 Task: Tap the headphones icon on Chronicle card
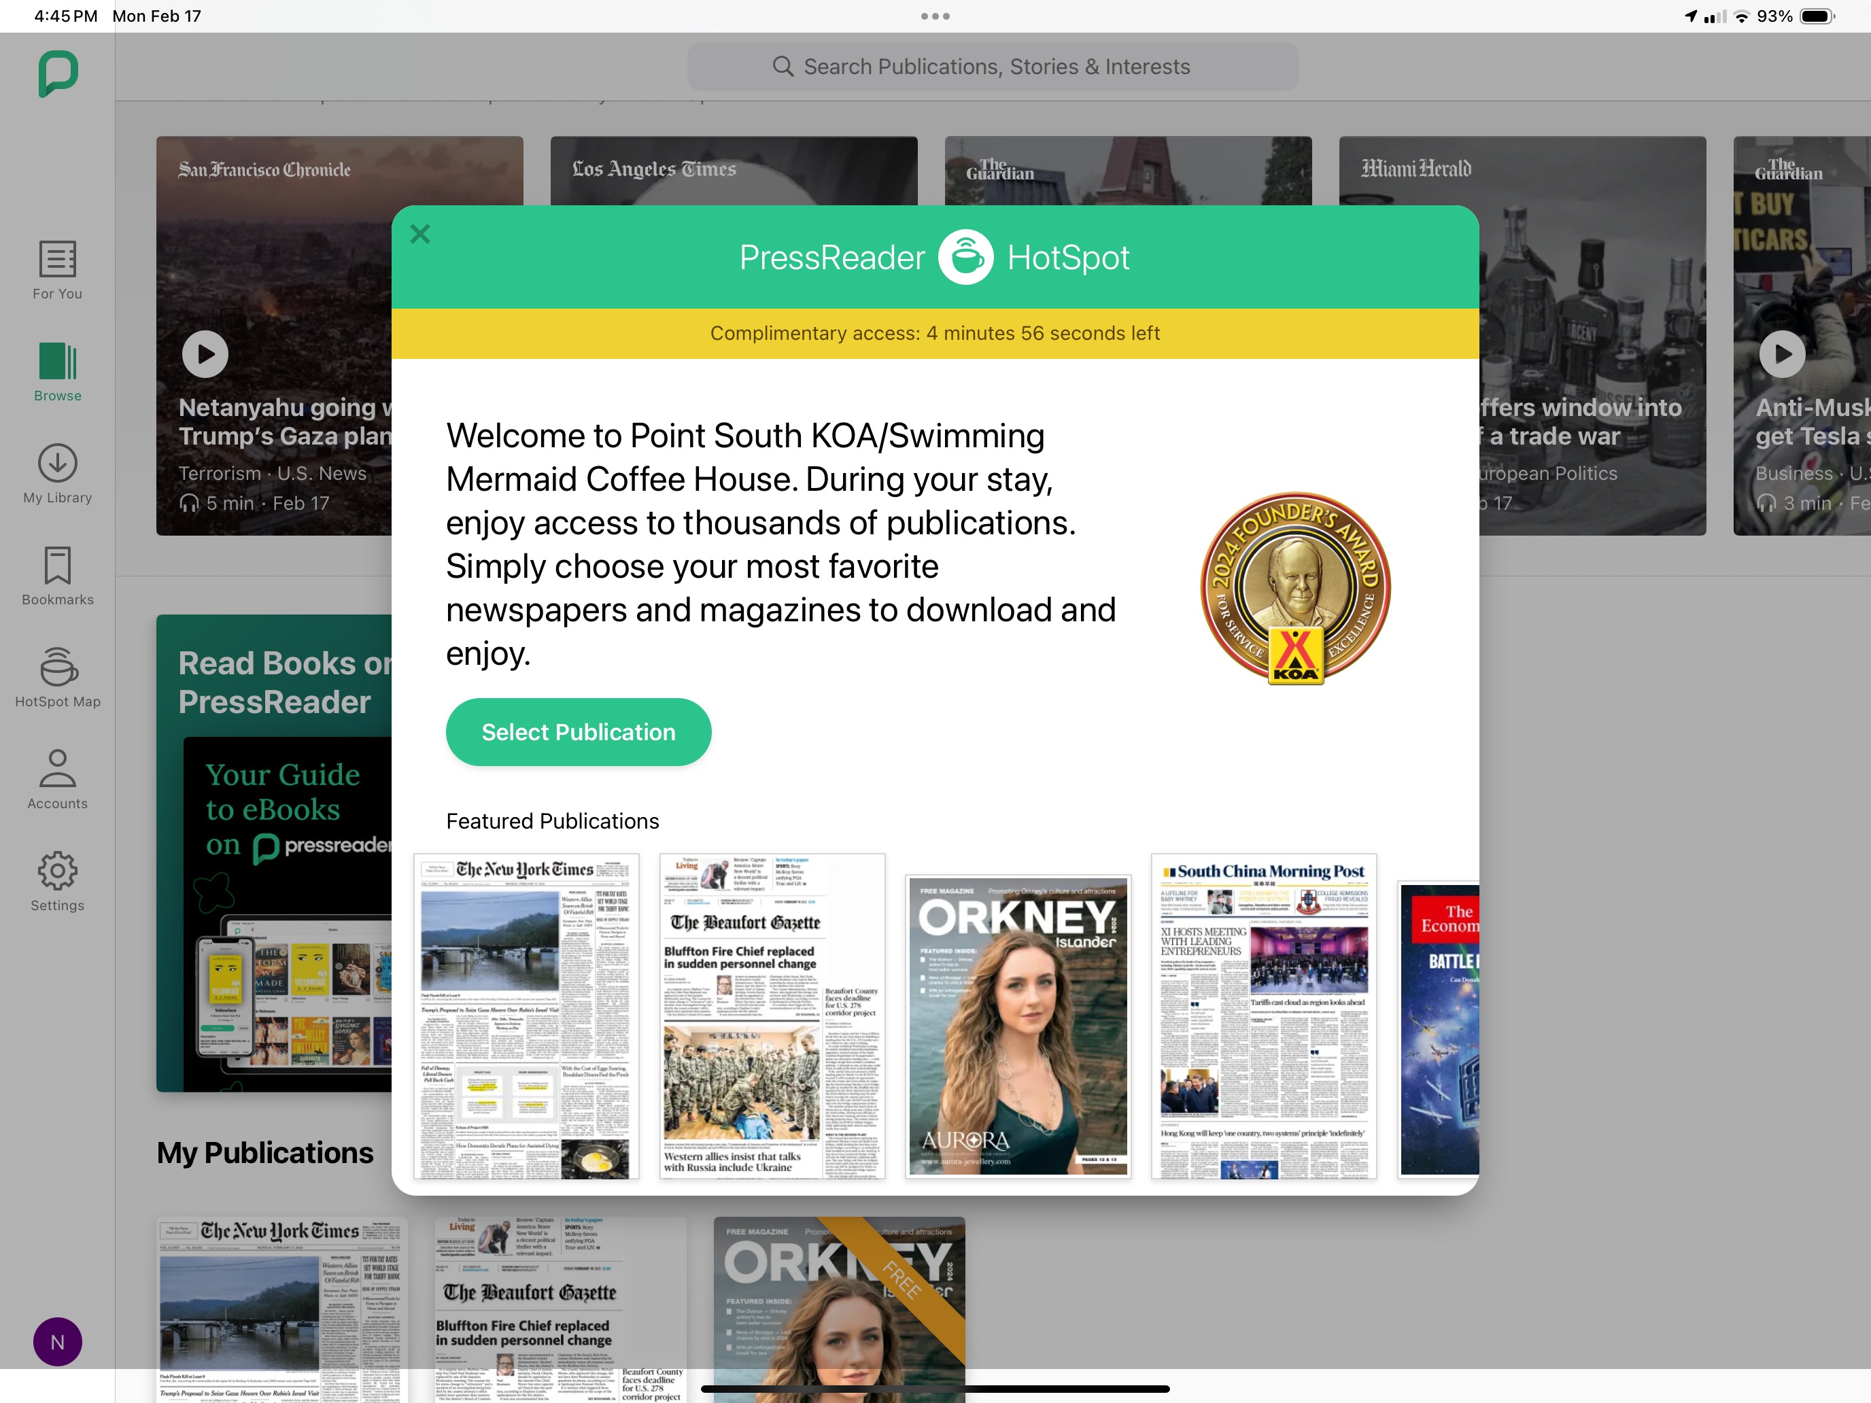(190, 504)
